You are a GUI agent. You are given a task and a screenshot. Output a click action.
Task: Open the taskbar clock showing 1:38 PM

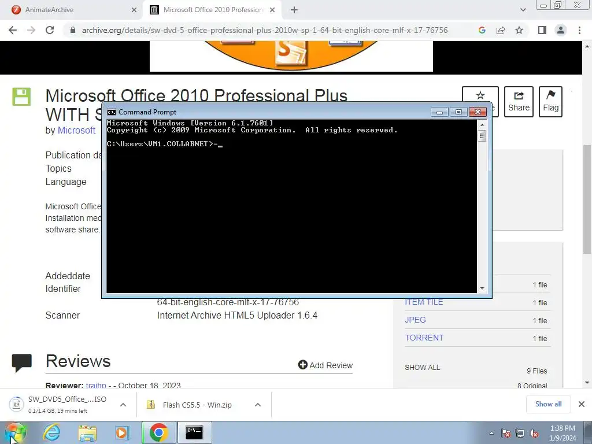click(563, 433)
